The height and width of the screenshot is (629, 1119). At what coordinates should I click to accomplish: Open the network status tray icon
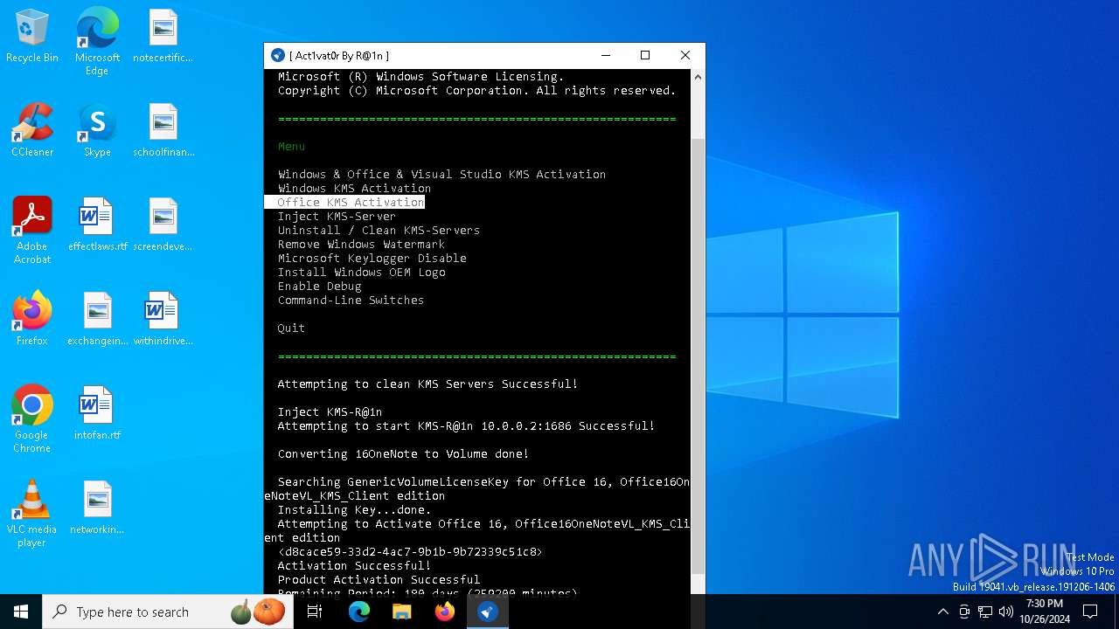click(x=985, y=612)
